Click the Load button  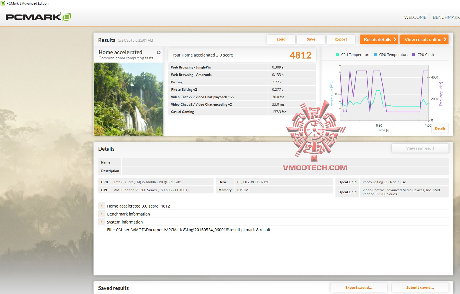[281, 39]
